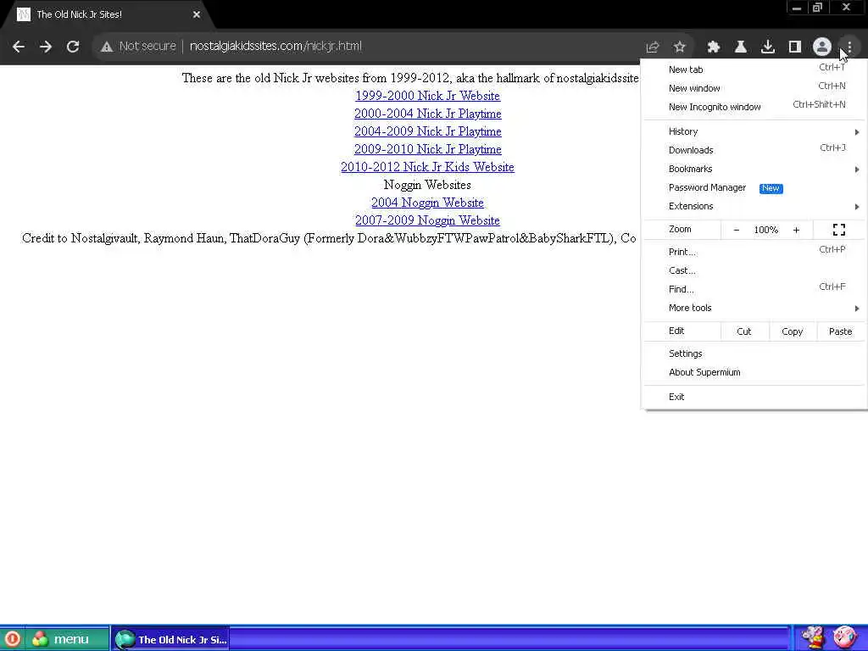The image size is (868, 651).
Task: Click the flask experiments icon
Action: pos(741,47)
